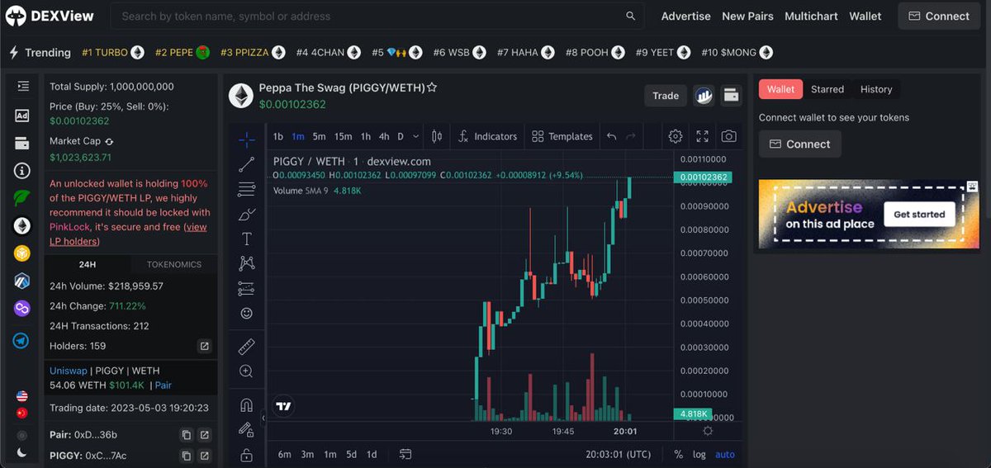Open the date range calendar picker
991x468 pixels.
click(405, 454)
